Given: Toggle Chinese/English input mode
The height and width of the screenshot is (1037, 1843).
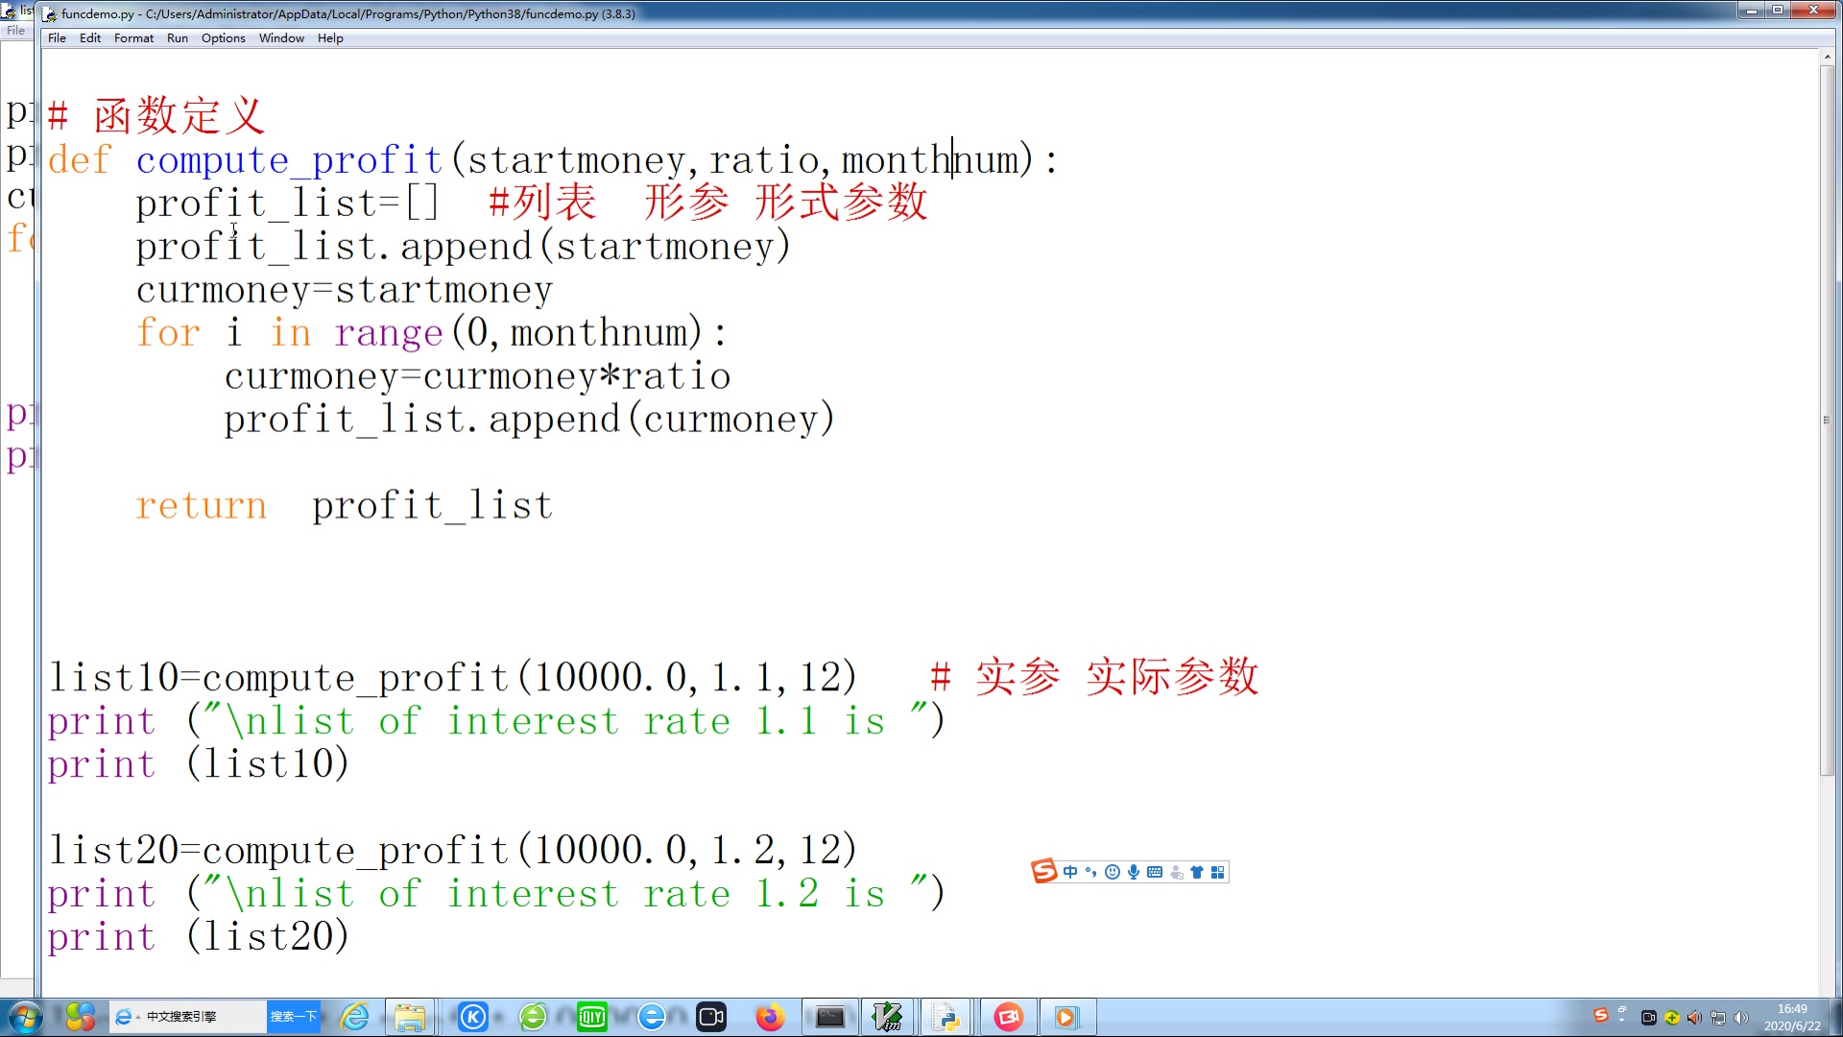Looking at the screenshot, I should tap(1070, 872).
